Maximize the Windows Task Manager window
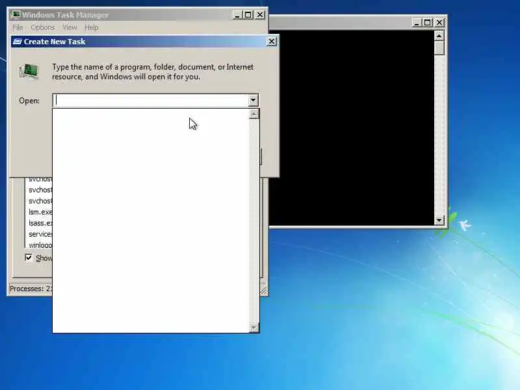 pos(248,15)
